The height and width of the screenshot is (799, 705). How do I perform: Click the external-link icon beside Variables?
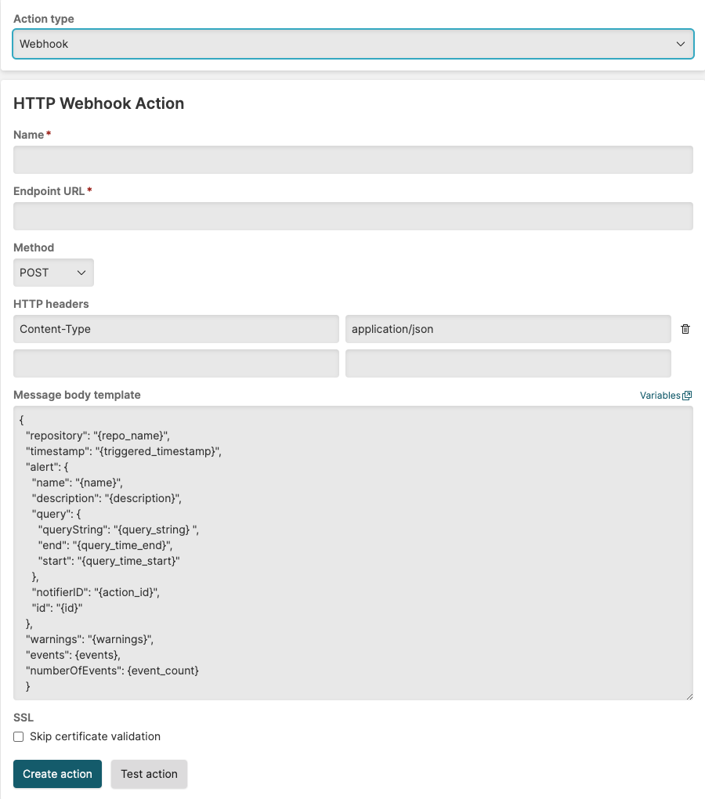pyautogui.click(x=687, y=395)
